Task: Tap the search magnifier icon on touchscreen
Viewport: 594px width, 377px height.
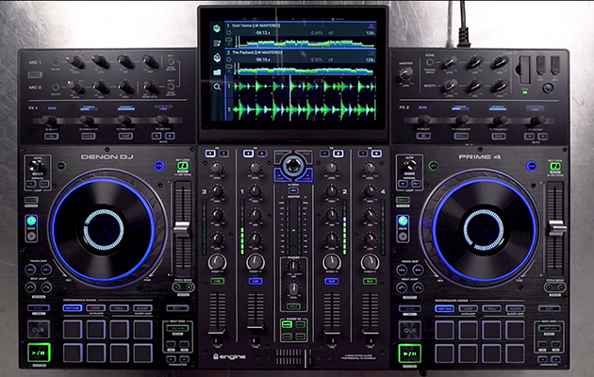Action: (x=216, y=86)
